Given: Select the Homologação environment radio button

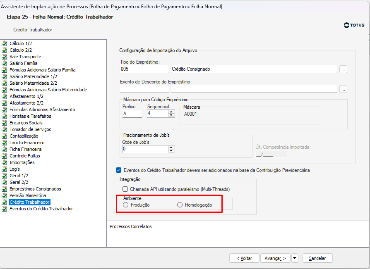Looking at the screenshot, I should pyautogui.click(x=180, y=205).
